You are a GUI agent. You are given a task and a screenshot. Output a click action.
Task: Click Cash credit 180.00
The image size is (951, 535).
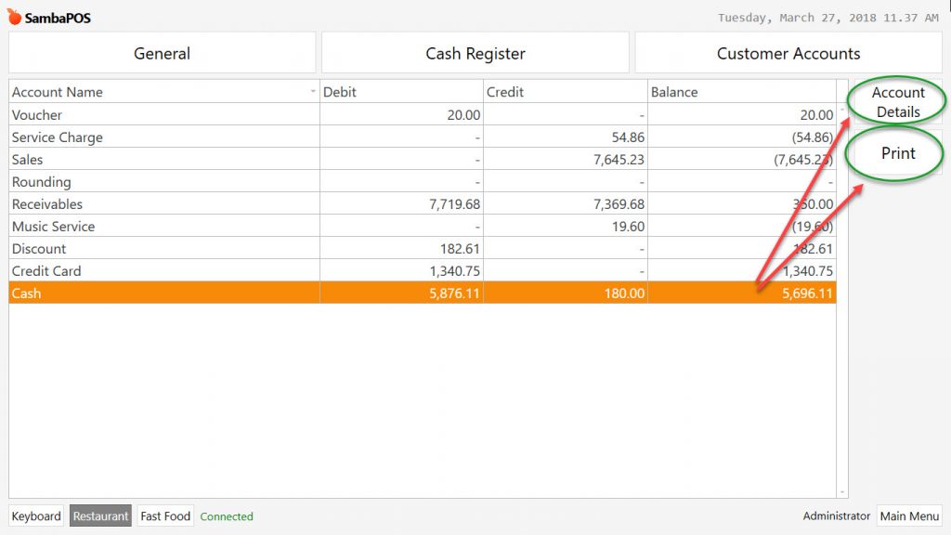tap(624, 294)
